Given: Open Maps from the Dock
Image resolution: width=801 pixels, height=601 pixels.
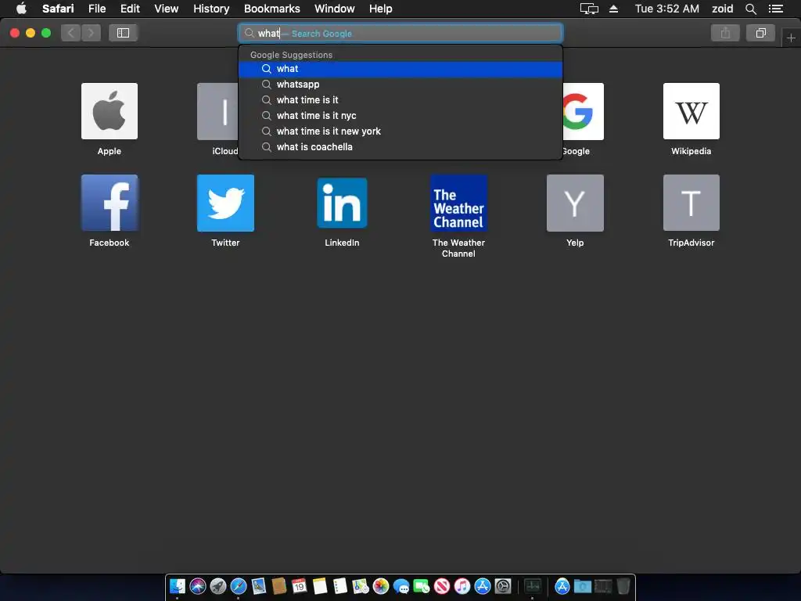Looking at the screenshot, I should pos(360,585).
